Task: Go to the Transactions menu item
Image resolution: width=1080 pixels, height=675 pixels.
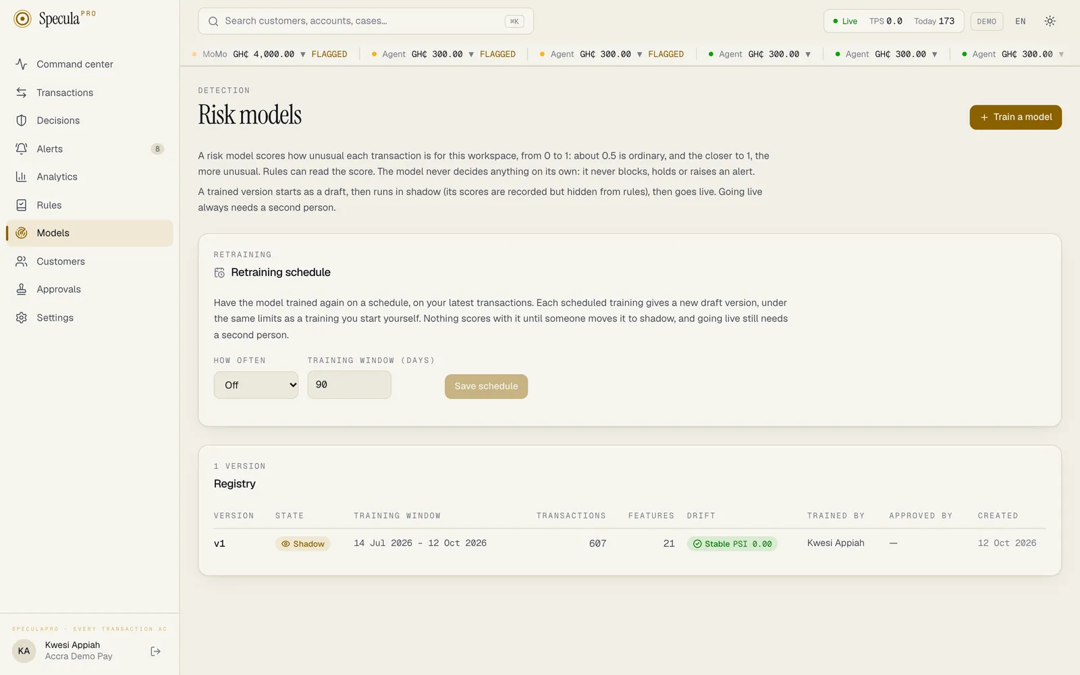Action: [89, 92]
